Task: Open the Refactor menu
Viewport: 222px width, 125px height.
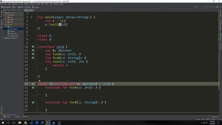Action: (32, 4)
